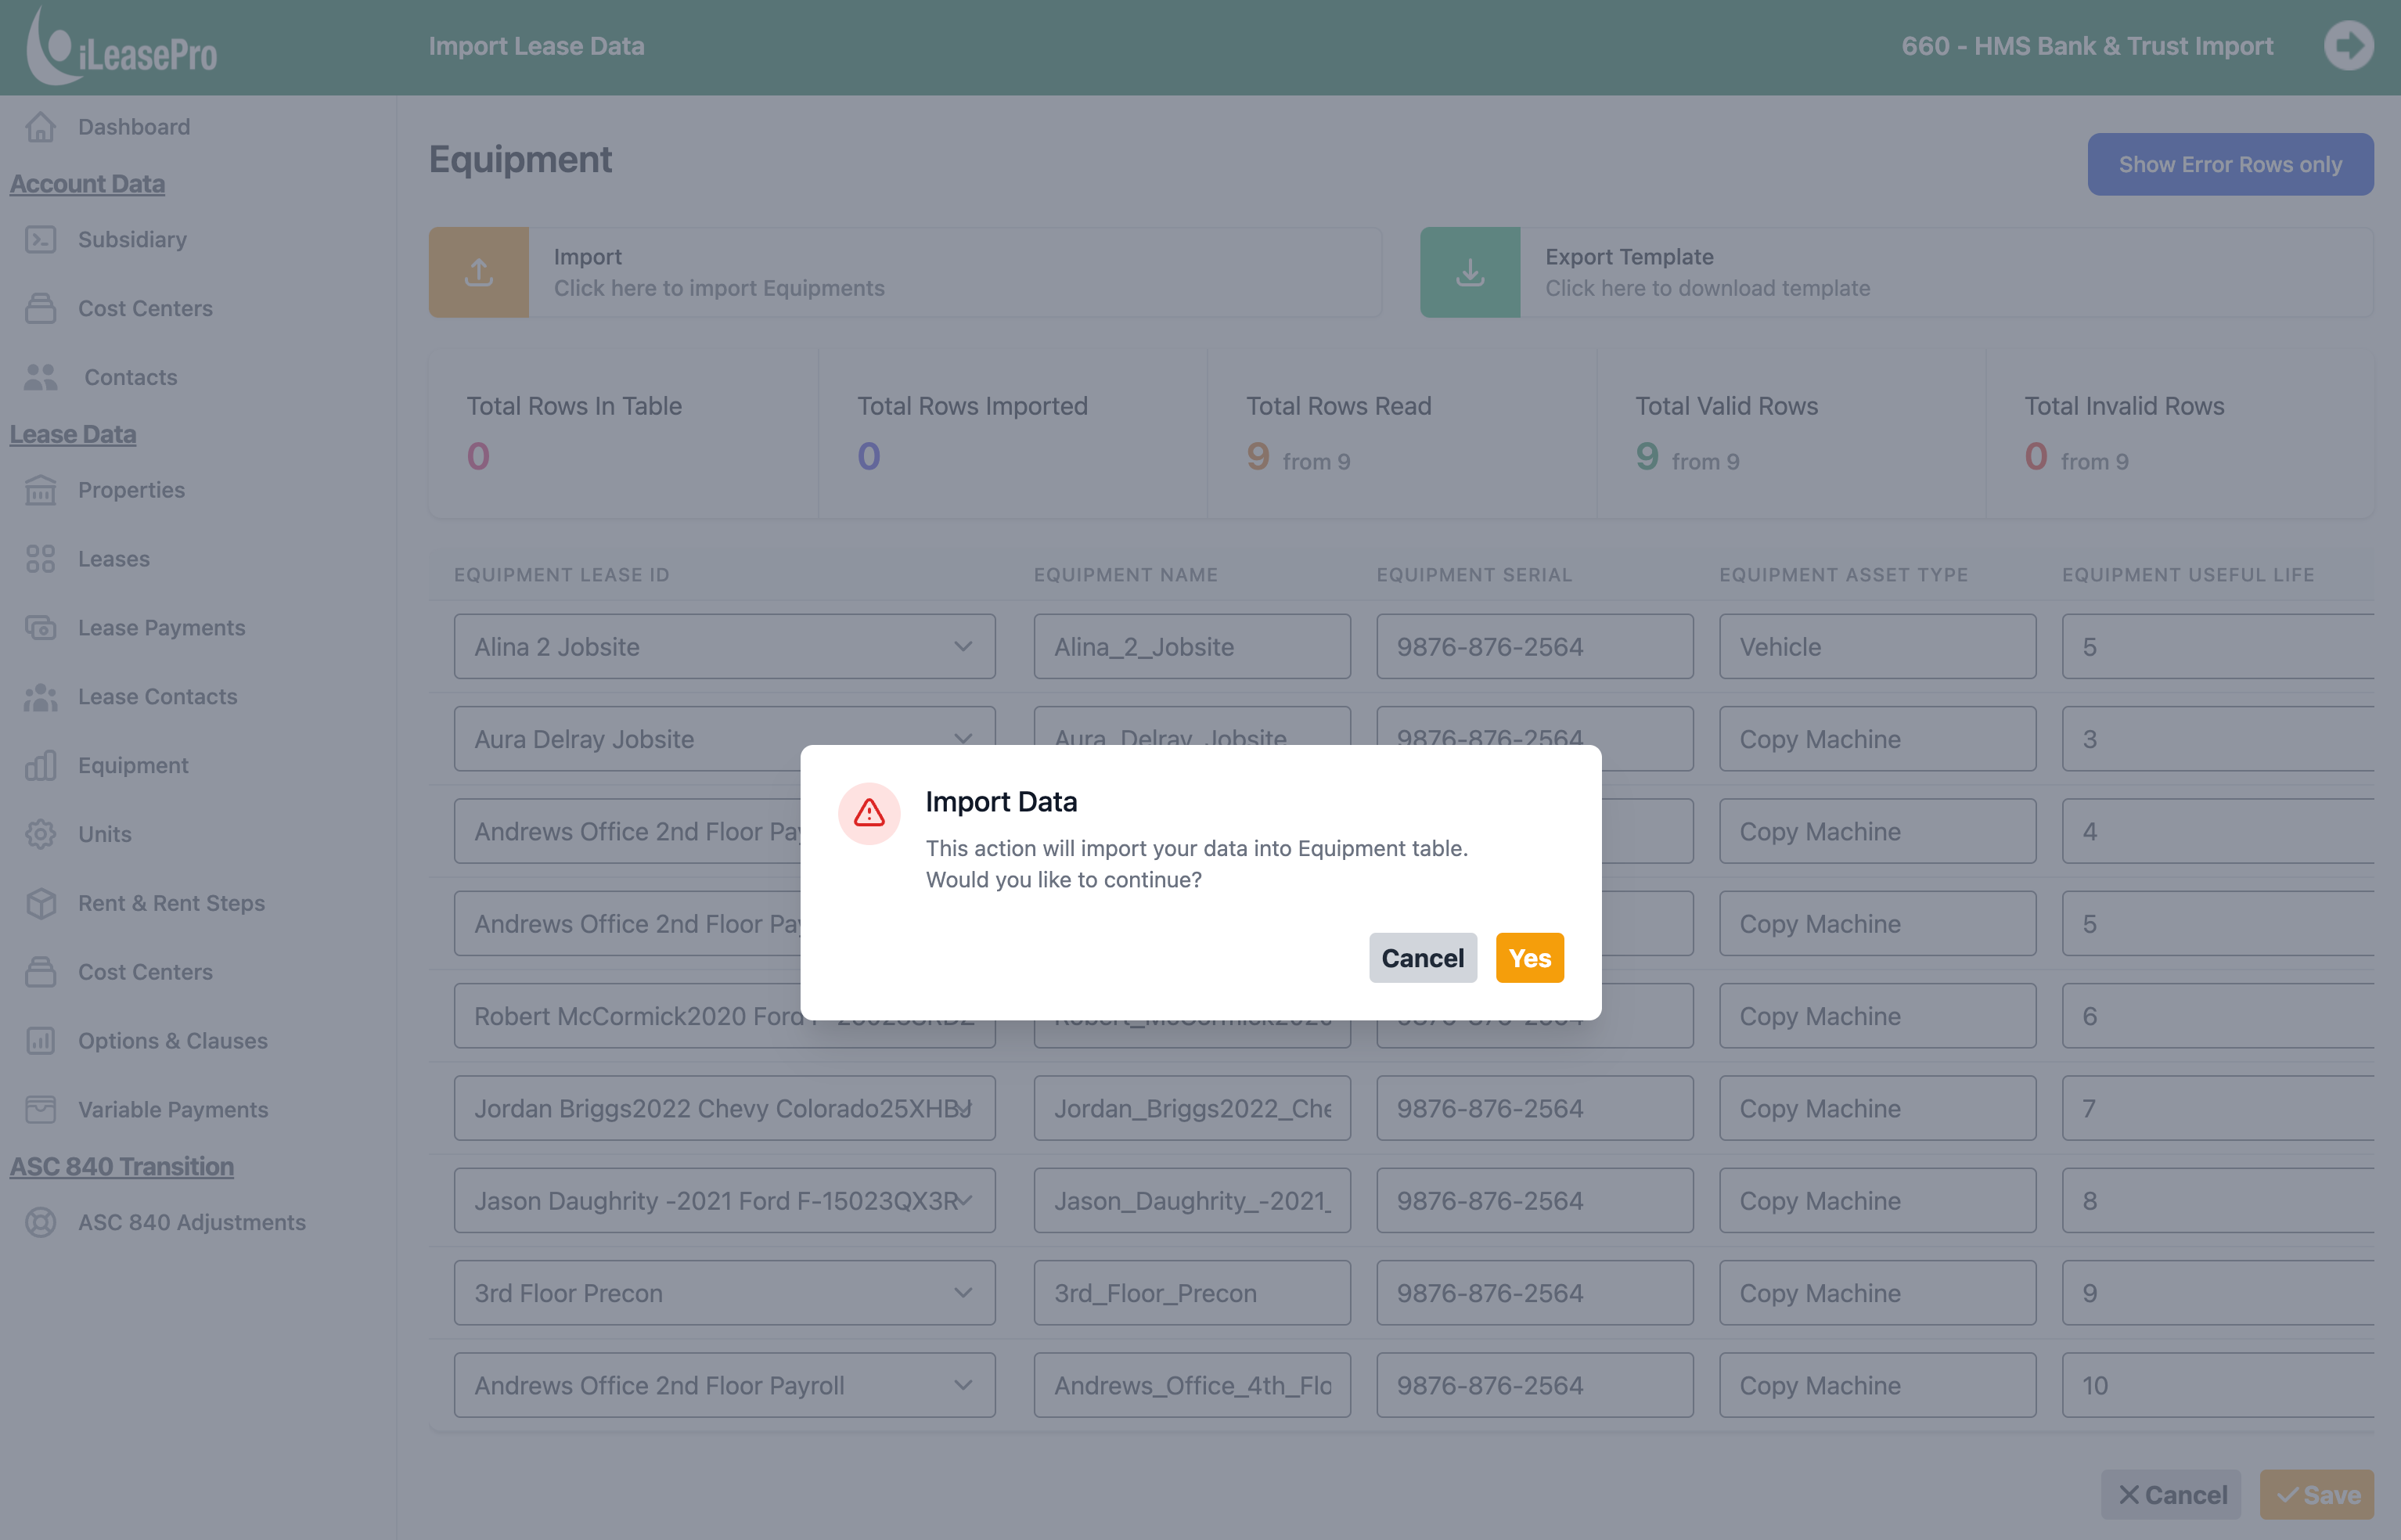Image resolution: width=2401 pixels, height=1540 pixels.
Task: Click the Lease Contacts group icon
Action: pyautogui.click(x=40, y=697)
